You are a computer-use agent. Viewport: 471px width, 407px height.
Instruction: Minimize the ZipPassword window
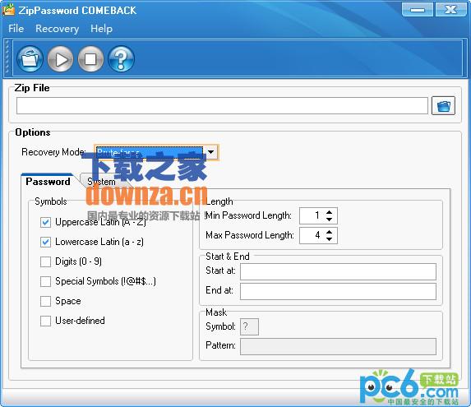point(418,10)
